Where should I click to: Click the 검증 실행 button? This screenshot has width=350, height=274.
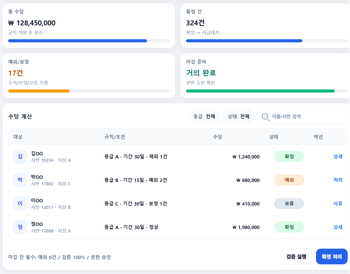coord(296,256)
